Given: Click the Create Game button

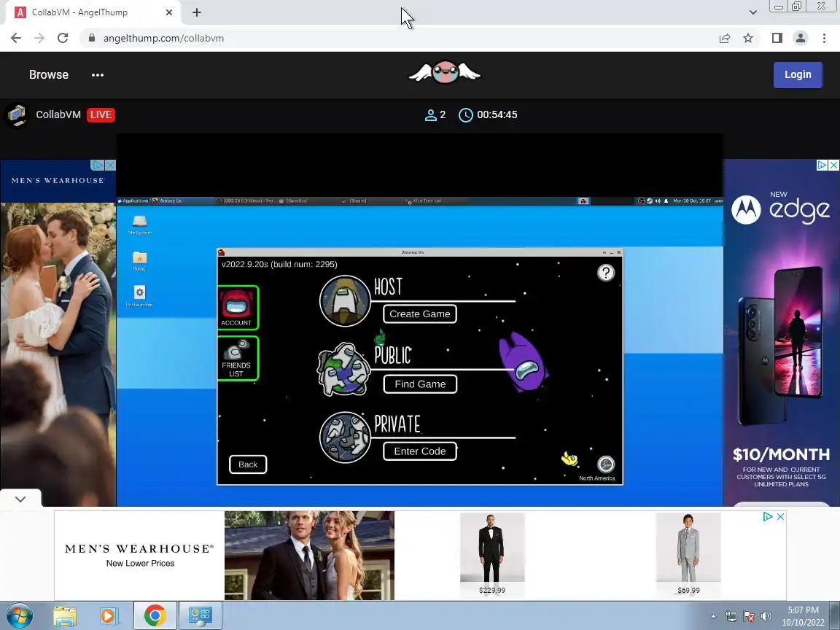Looking at the screenshot, I should point(419,314).
